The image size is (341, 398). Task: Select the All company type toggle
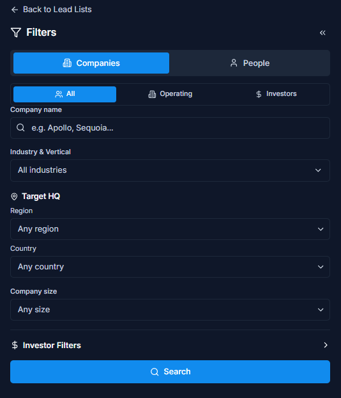click(x=65, y=94)
